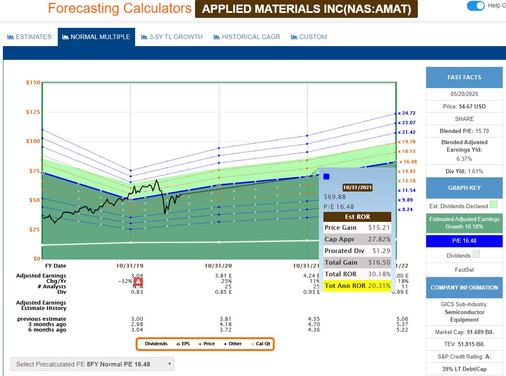Image resolution: width=506 pixels, height=376 pixels.
Task: Click the EPS triangle marker at 10/31/20
Action: point(219,185)
